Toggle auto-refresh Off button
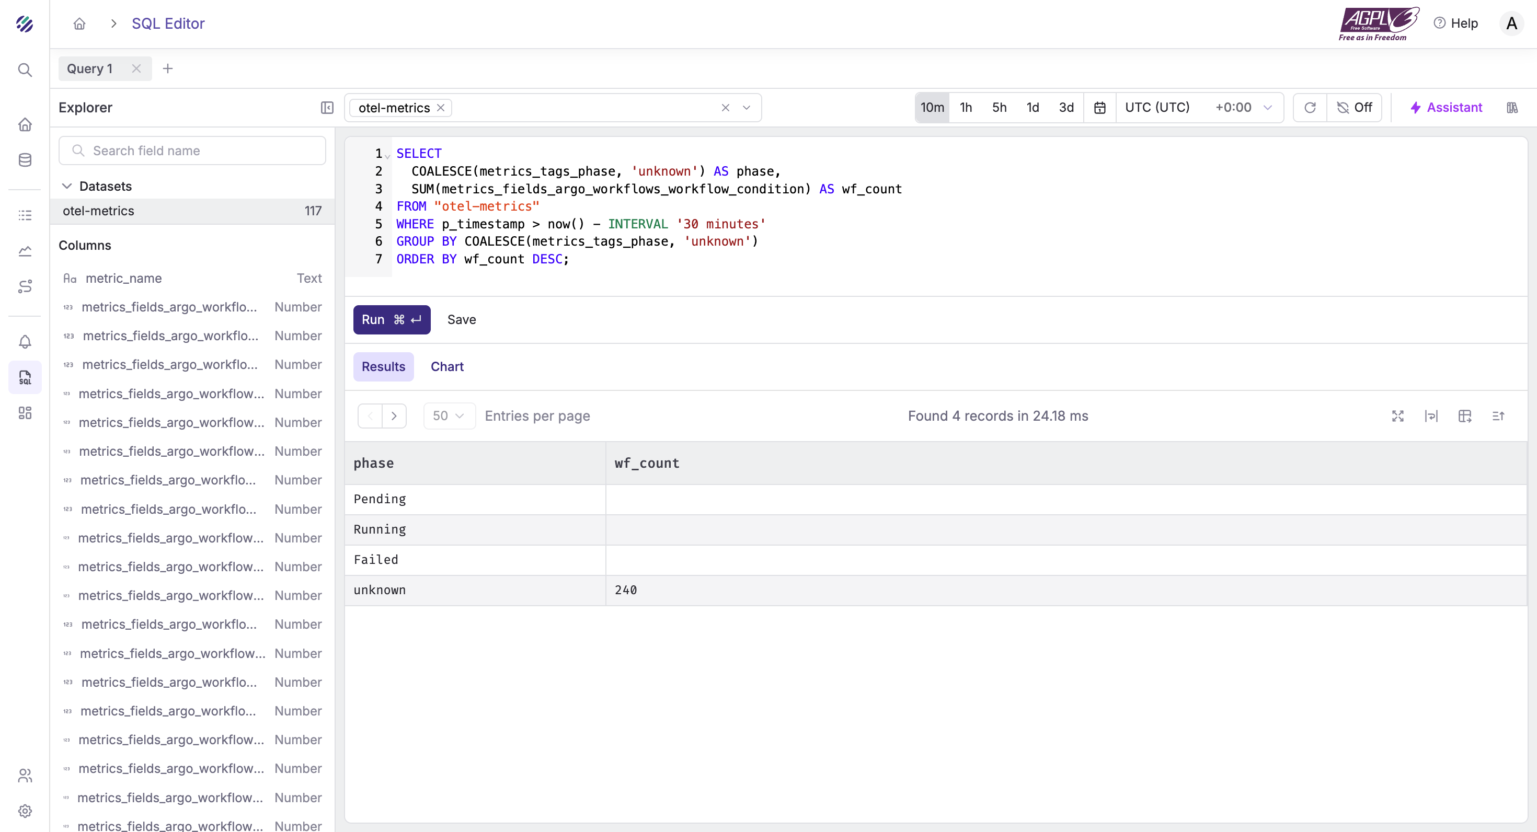The image size is (1537, 832). point(1355,108)
